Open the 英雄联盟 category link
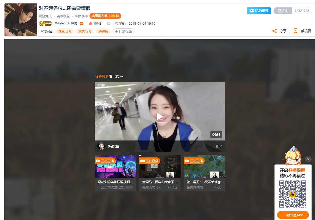Image resolution: width=315 pixels, height=220 pixels. [63, 16]
